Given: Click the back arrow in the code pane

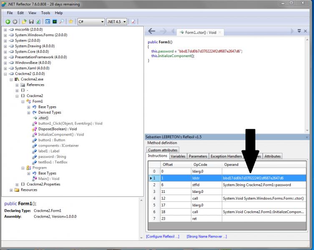Looking at the screenshot, I should (x=152, y=31).
